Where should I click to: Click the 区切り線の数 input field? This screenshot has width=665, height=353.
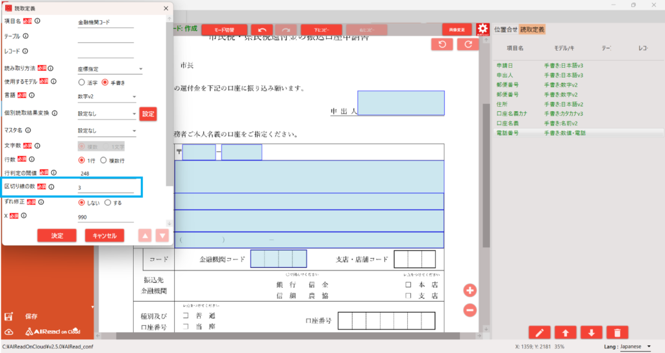coord(106,188)
